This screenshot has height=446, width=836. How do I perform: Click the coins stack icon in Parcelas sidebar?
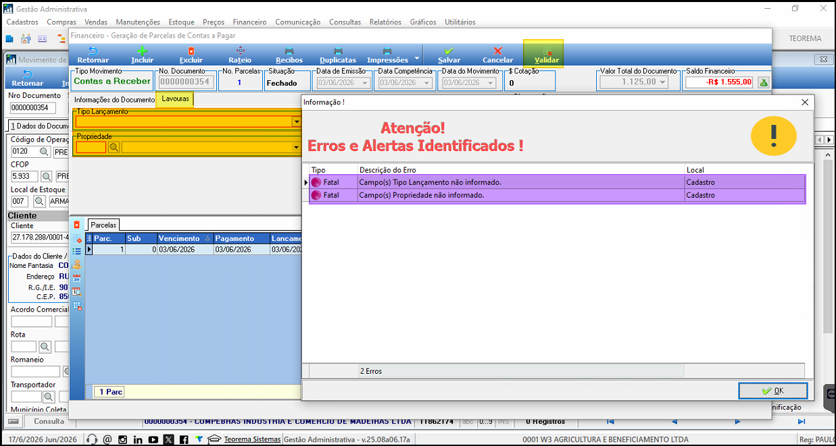click(77, 264)
